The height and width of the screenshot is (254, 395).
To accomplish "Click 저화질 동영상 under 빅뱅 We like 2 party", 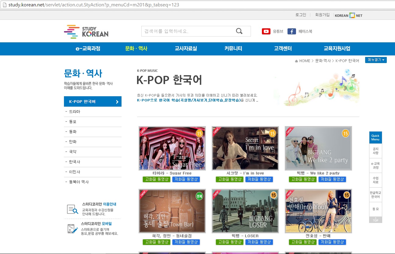I will (x=332, y=179).
